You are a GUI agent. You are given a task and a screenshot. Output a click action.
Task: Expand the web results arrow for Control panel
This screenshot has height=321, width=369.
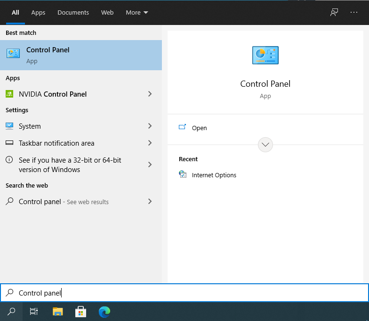(150, 201)
